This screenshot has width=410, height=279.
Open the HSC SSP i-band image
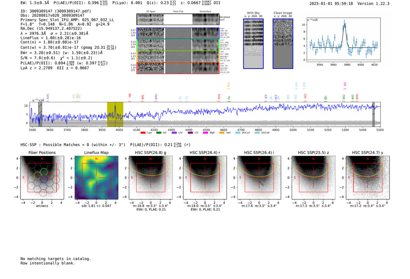(259, 178)
